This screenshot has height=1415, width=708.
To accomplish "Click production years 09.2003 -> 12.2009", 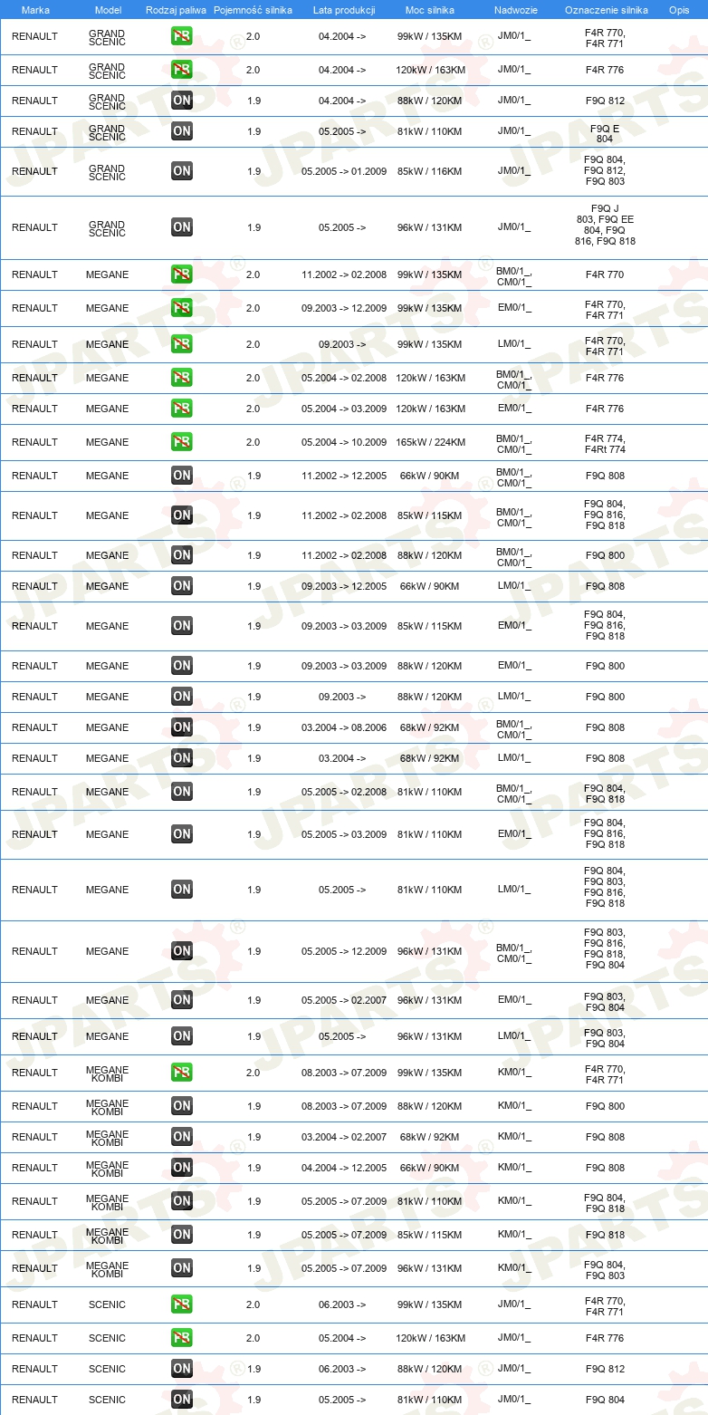I will 344,308.
